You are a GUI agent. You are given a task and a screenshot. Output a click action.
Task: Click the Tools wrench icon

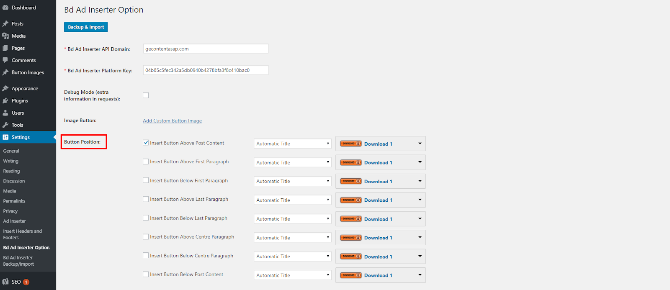click(x=5, y=125)
